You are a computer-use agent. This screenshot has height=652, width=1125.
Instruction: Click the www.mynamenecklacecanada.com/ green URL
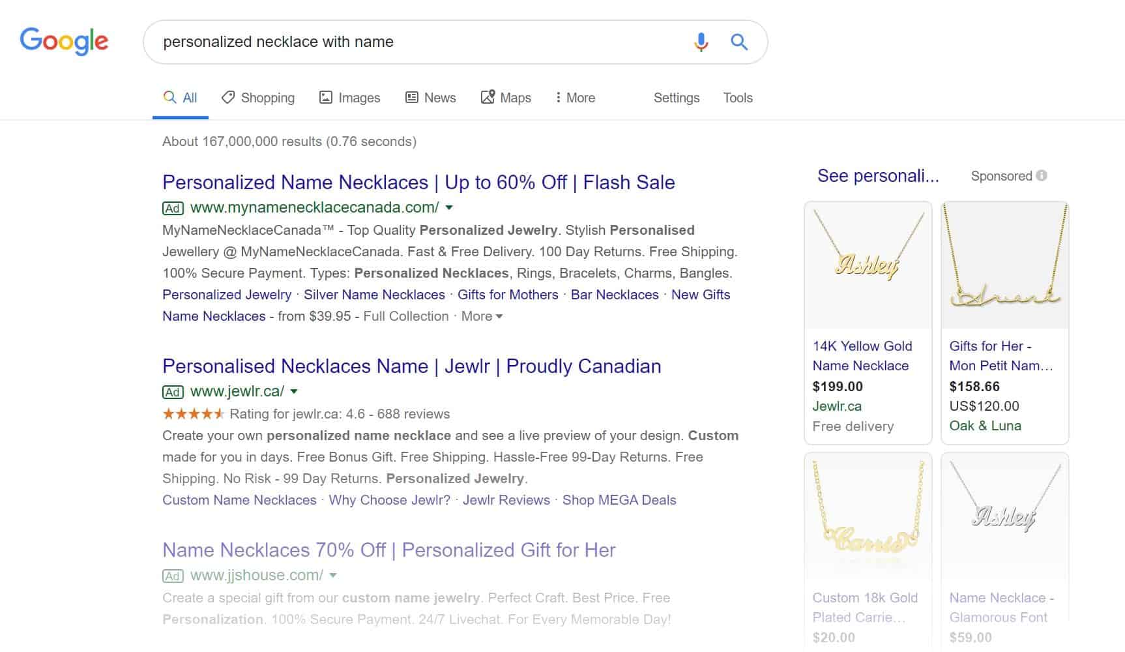pos(315,208)
